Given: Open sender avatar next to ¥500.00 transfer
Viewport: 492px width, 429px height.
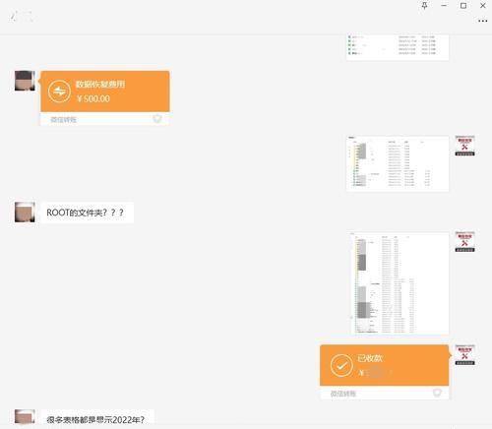Looking at the screenshot, I should tap(25, 81).
